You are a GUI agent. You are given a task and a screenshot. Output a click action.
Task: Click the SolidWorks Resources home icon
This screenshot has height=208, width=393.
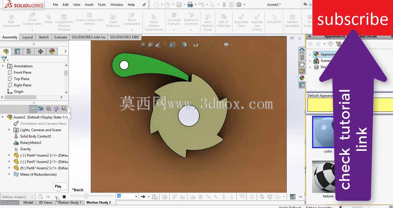302,50
